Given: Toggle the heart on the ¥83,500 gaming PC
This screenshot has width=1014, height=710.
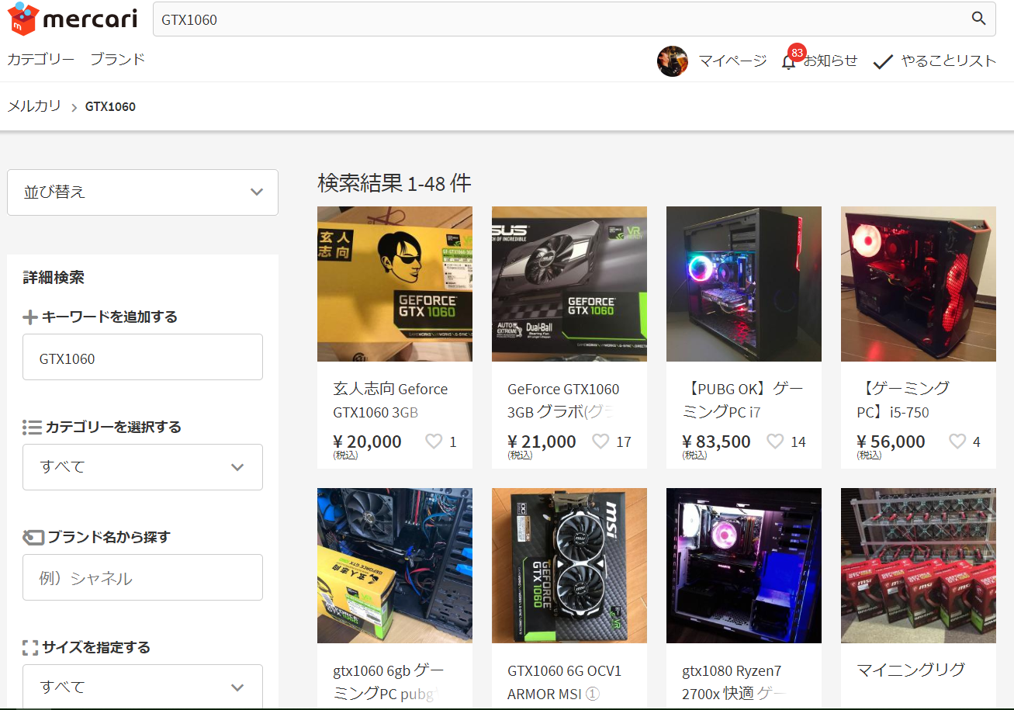Looking at the screenshot, I should point(775,441).
